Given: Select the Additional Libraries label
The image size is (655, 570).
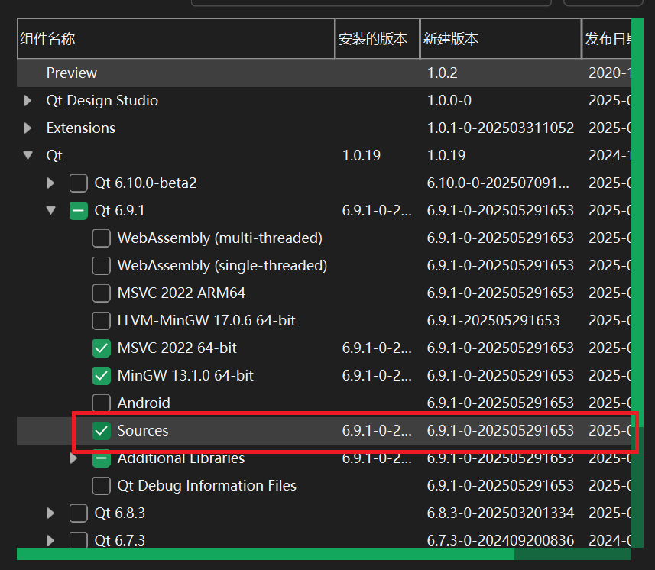Looking at the screenshot, I should coord(181,459).
